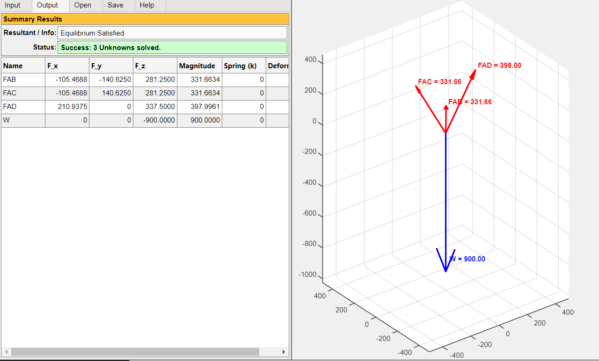Click the FAC = 331.66 plot label

click(439, 82)
